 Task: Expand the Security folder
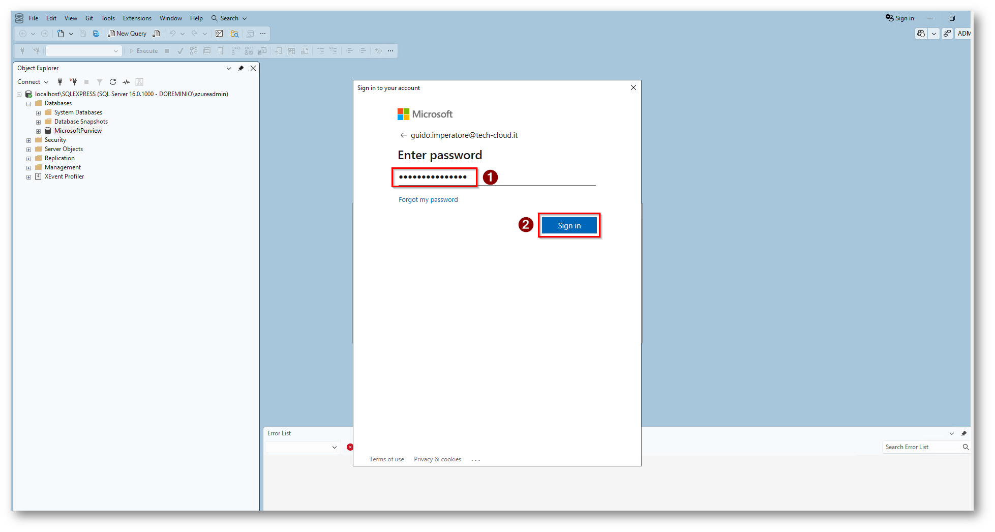click(28, 140)
